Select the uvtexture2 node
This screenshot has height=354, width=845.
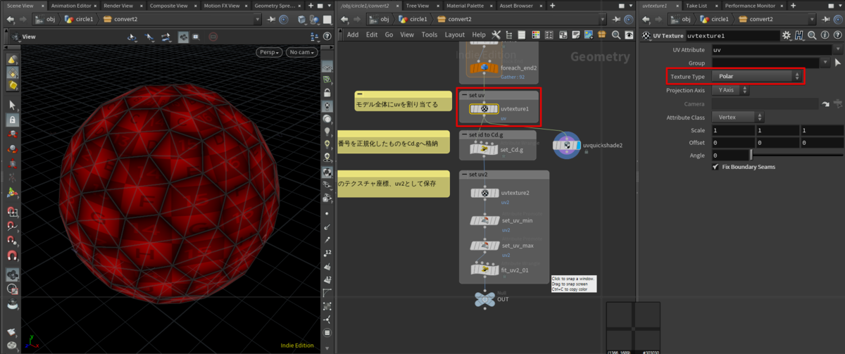(484, 192)
